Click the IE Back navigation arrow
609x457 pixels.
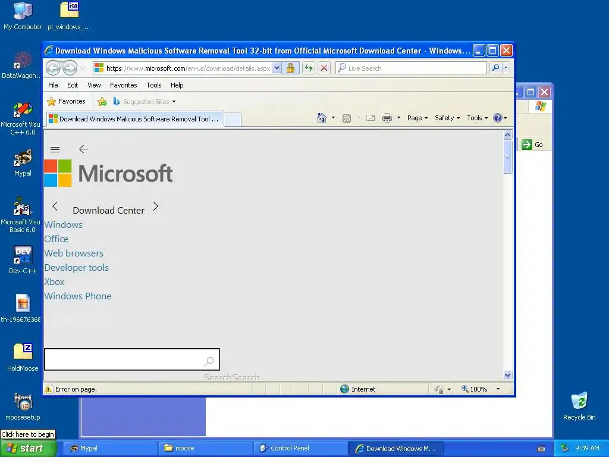53,68
